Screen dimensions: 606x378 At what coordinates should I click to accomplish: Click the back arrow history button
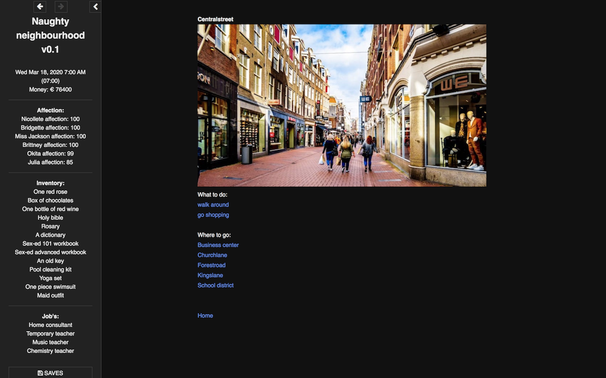click(x=40, y=7)
